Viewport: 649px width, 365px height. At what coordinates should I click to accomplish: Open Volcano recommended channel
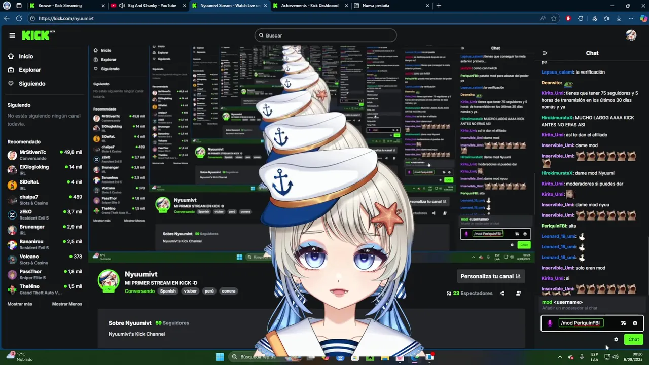coord(45,259)
